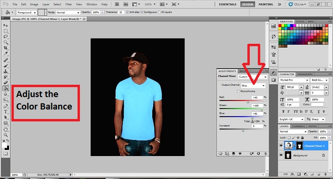
Task: Open the English: UK language dropdown
Action: coord(292,119)
